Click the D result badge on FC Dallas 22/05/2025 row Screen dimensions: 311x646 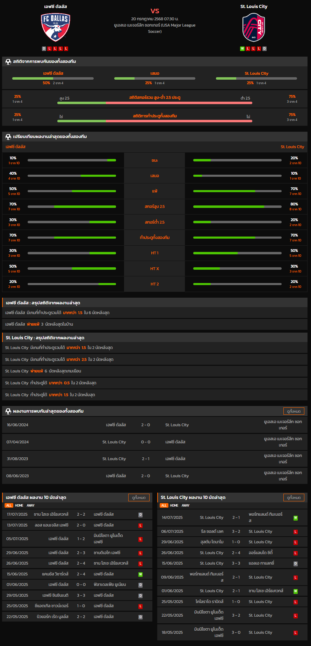[x=140, y=617]
